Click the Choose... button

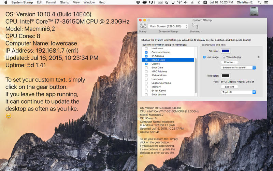point(229,62)
